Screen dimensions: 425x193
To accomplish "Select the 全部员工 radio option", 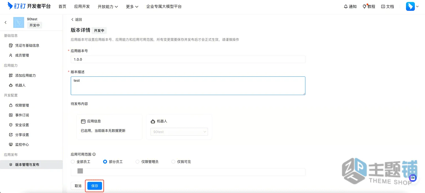I will (x=73, y=162).
